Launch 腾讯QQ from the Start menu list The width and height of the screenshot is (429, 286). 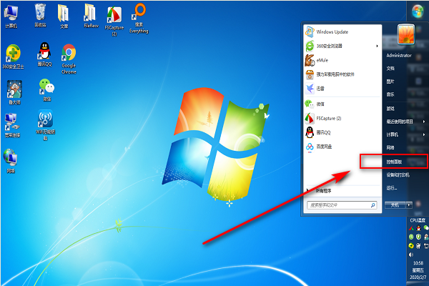[342, 132]
